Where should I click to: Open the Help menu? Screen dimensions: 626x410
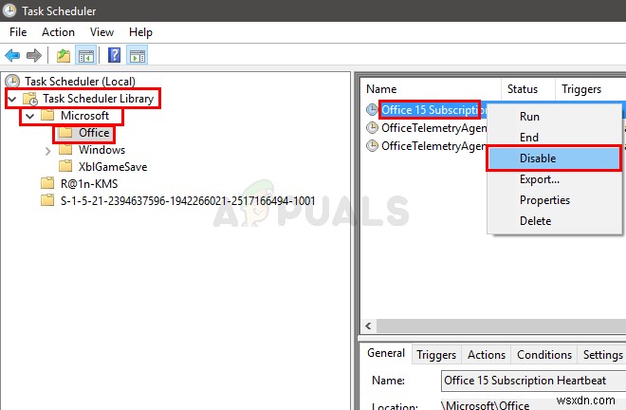140,32
